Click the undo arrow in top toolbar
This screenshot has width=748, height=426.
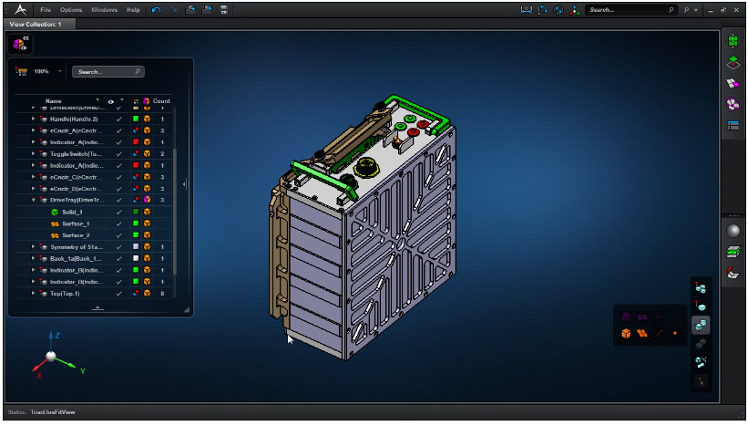[x=156, y=10]
